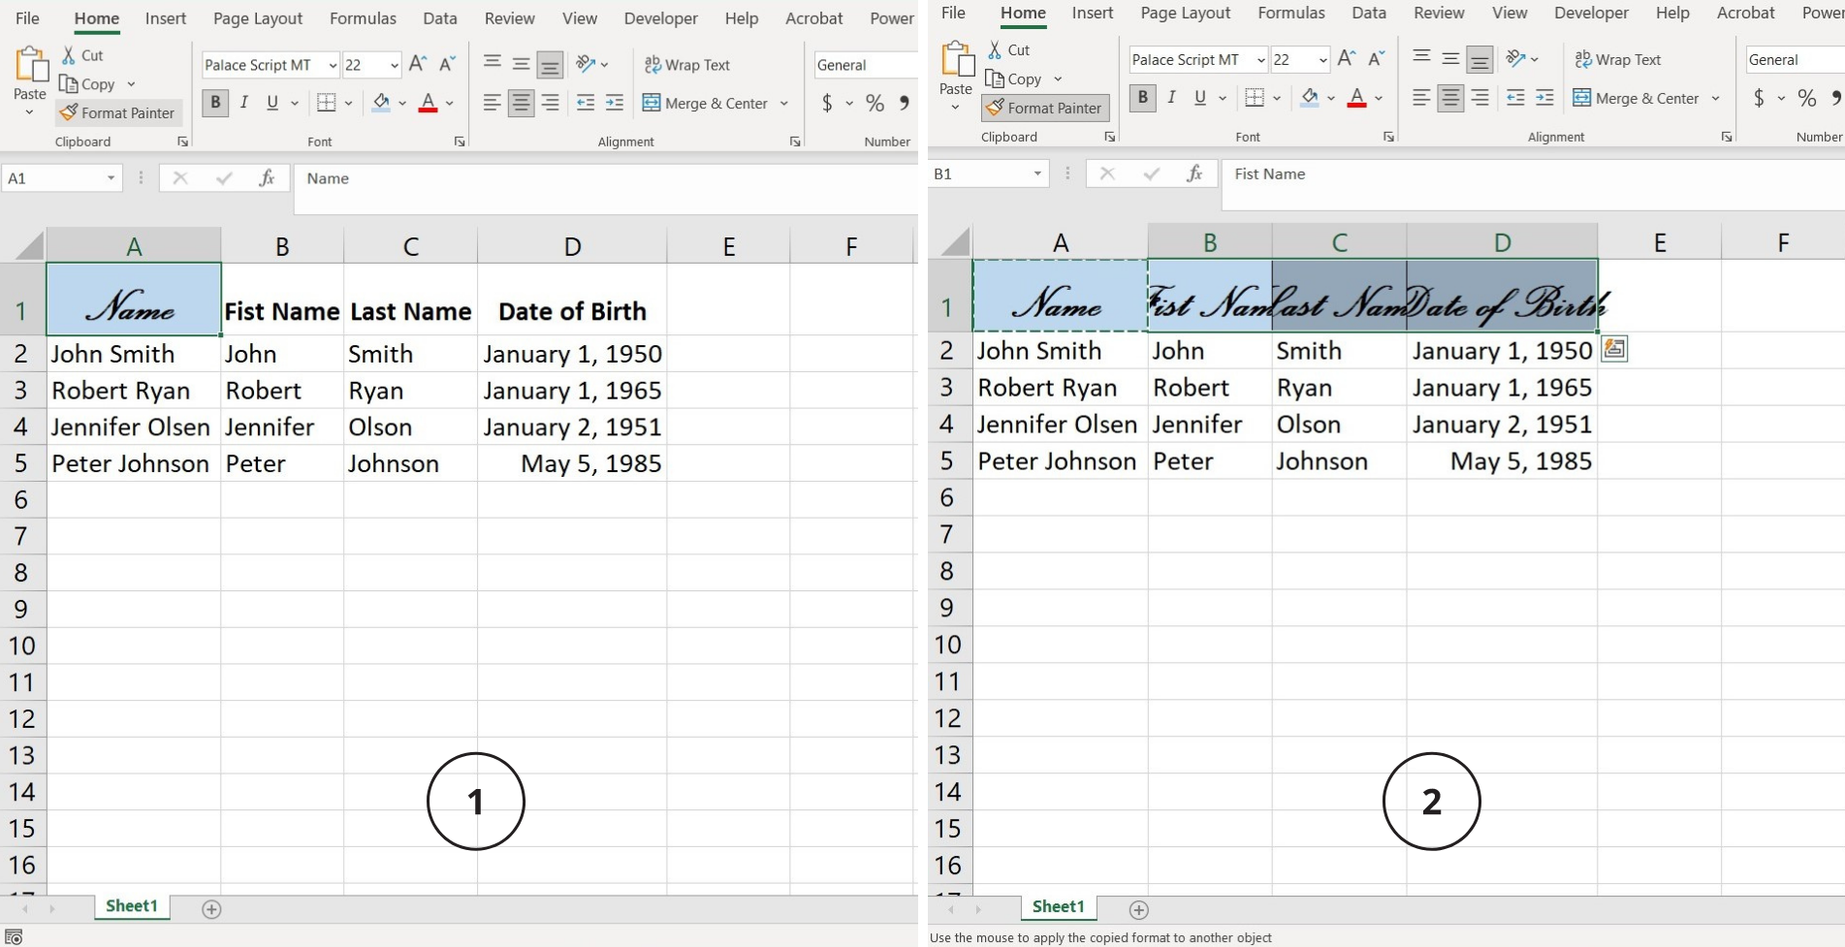Click Borders icon in left window
Screen dimensions: 1845x947
click(x=327, y=102)
